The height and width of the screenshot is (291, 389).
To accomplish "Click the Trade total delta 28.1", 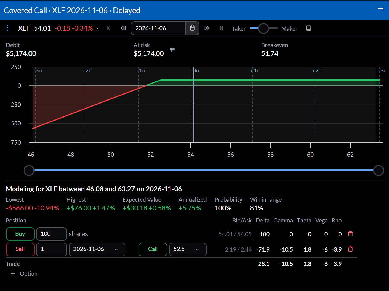I will pos(264,264).
